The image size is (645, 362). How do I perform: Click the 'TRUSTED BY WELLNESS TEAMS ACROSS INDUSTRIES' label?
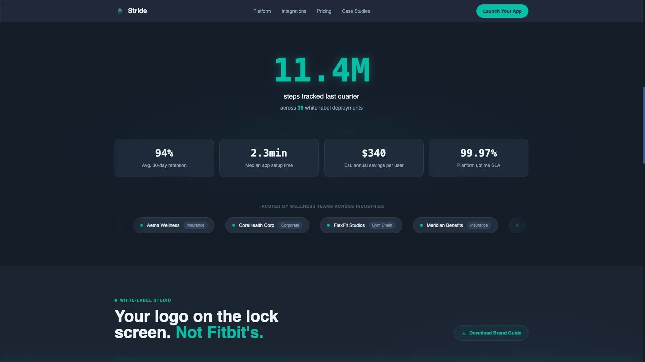coord(321,206)
